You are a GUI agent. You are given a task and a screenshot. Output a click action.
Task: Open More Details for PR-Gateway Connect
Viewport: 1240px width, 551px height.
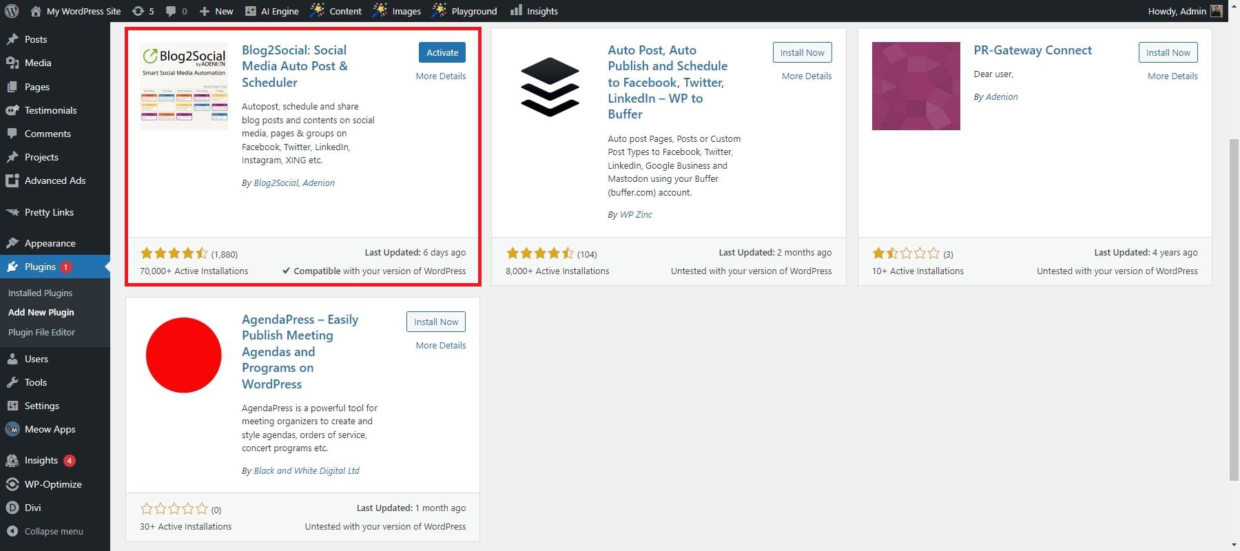coord(1172,76)
